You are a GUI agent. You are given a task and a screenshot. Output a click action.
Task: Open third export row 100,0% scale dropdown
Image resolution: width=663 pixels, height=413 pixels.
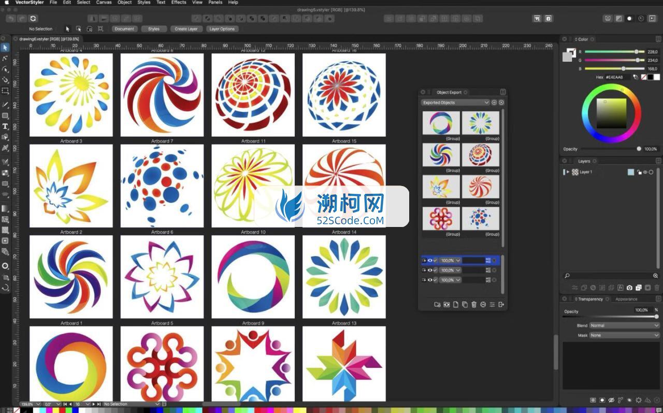(x=450, y=280)
